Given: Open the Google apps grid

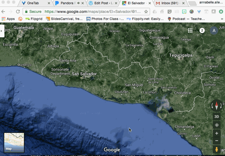Looking at the screenshot, I should click(190, 30).
